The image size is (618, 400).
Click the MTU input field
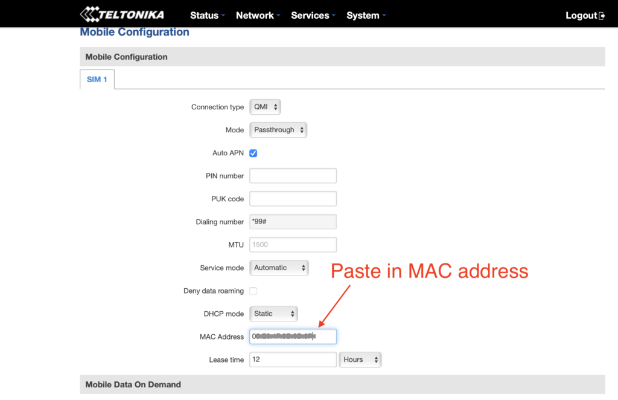click(293, 245)
